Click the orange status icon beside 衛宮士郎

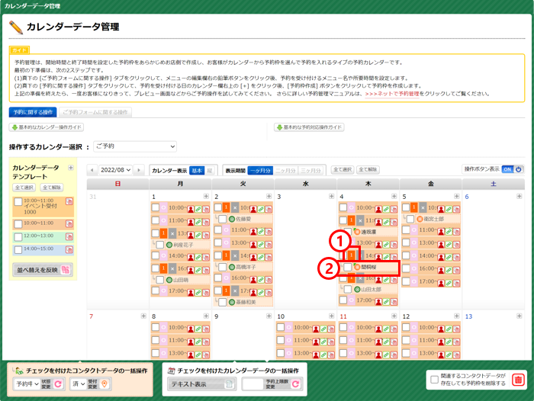(420, 219)
